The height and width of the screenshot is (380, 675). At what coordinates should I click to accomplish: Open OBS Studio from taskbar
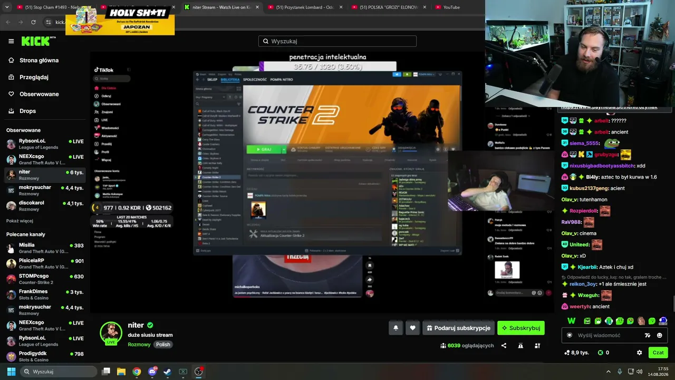tap(198, 372)
